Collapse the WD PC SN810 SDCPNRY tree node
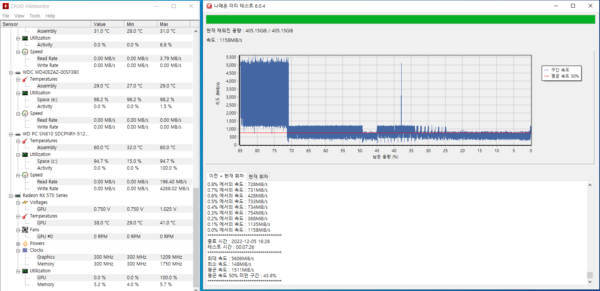The width and height of the screenshot is (600, 291). click(x=11, y=134)
